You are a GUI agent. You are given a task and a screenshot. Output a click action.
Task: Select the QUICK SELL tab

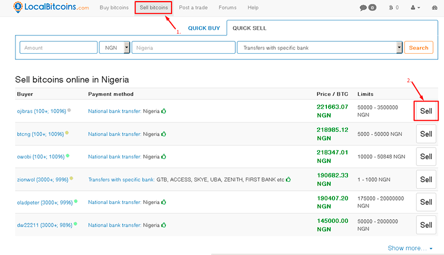[249, 28]
